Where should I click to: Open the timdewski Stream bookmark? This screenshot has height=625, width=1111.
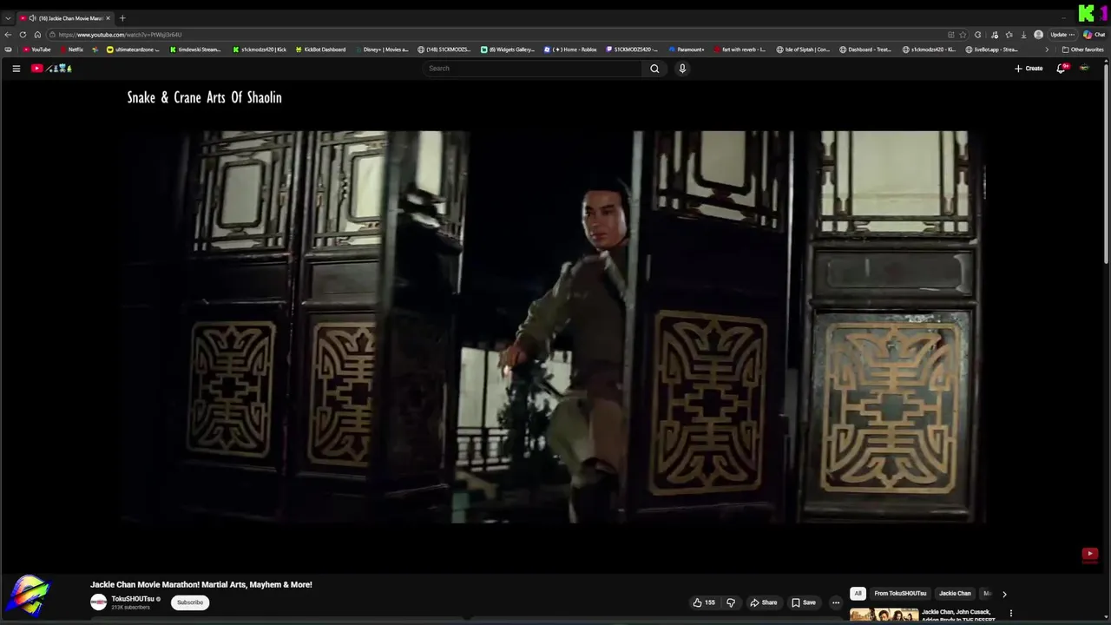tap(195, 49)
